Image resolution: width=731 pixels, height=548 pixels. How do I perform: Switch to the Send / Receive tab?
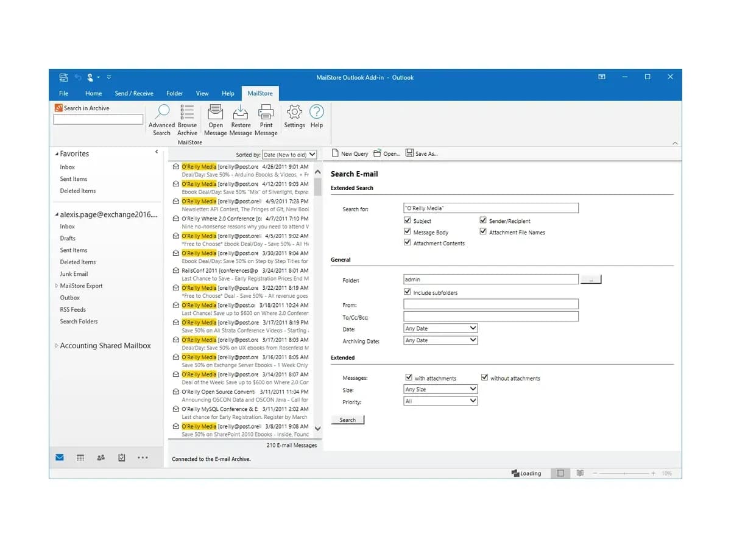pos(134,93)
